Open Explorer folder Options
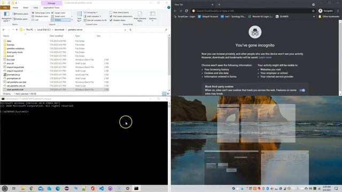The width and height of the screenshot is (342, 192). coord(152,17)
